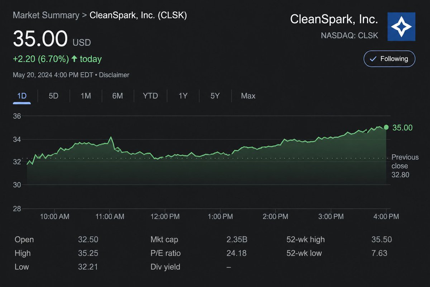430x287 pixels.
Task: Click the 2:00 PM time axis label
Action: pos(275,216)
